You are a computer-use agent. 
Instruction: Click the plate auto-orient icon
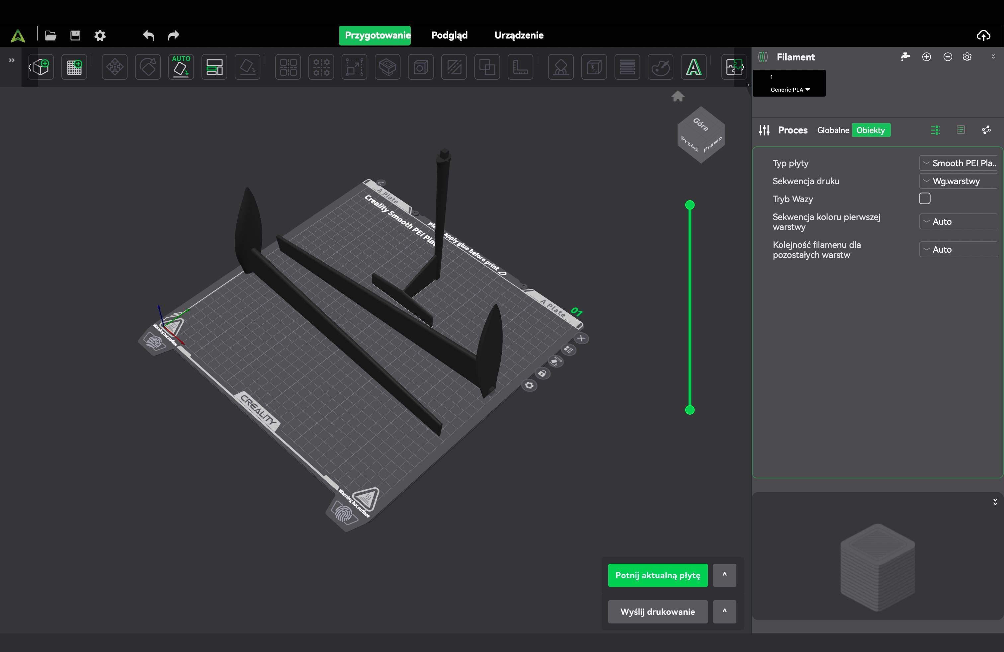(556, 362)
